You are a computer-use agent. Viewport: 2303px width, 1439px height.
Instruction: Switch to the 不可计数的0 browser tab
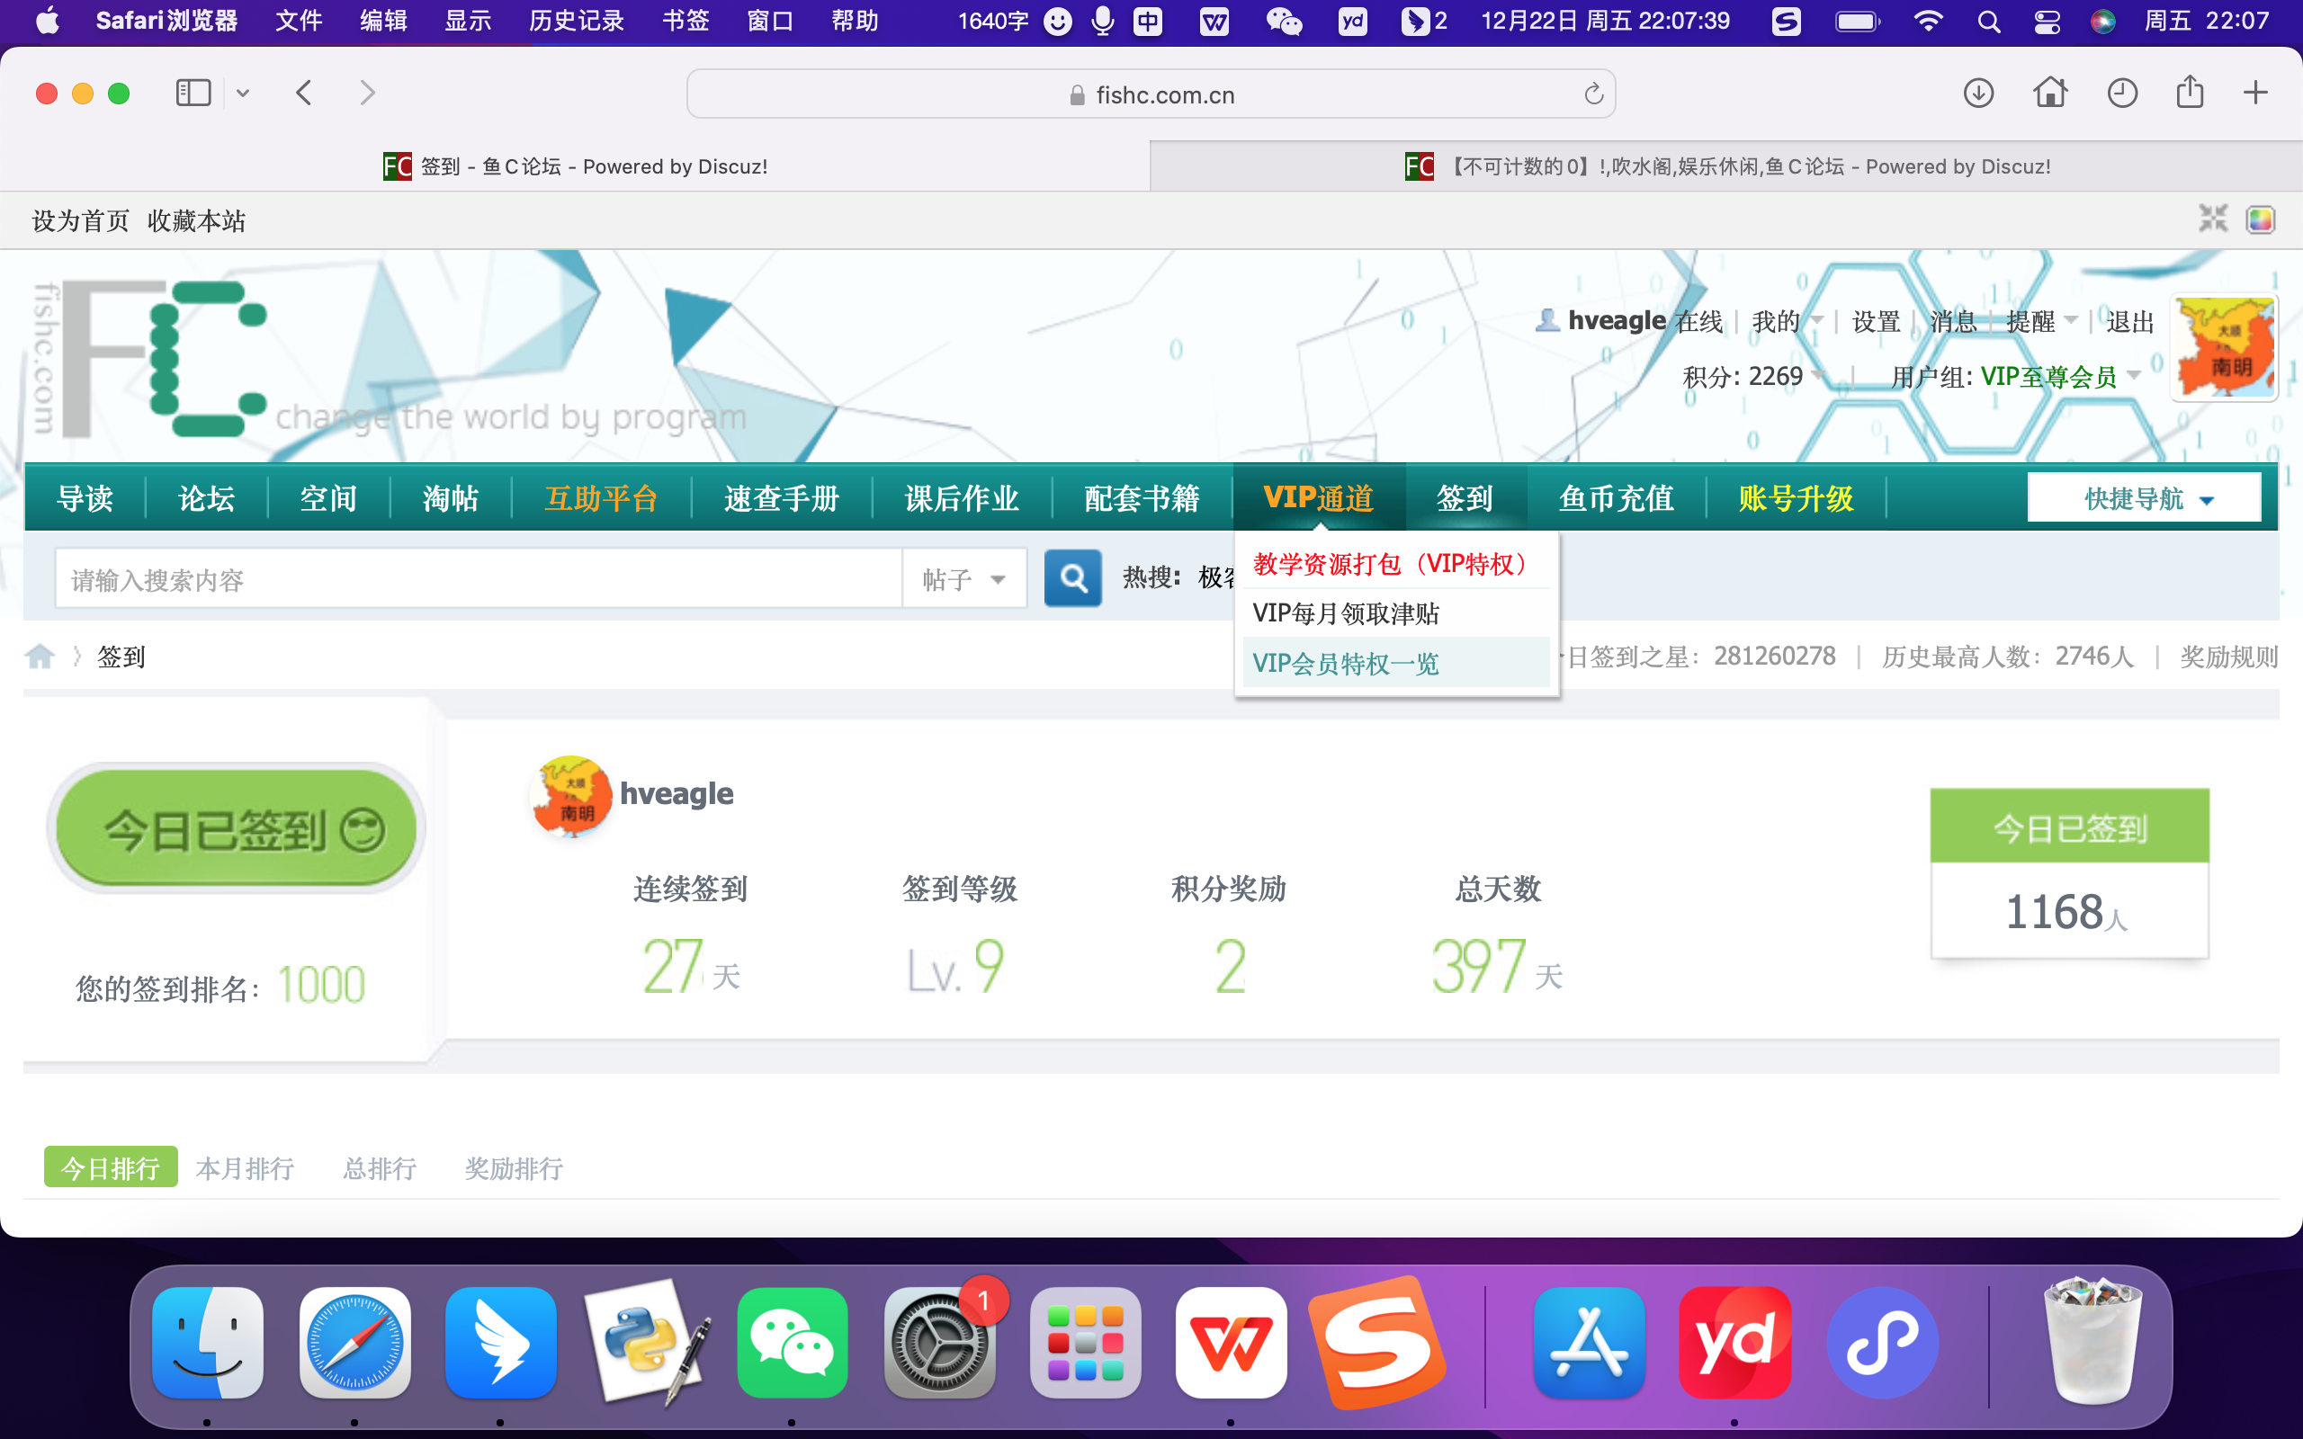(x=1726, y=166)
